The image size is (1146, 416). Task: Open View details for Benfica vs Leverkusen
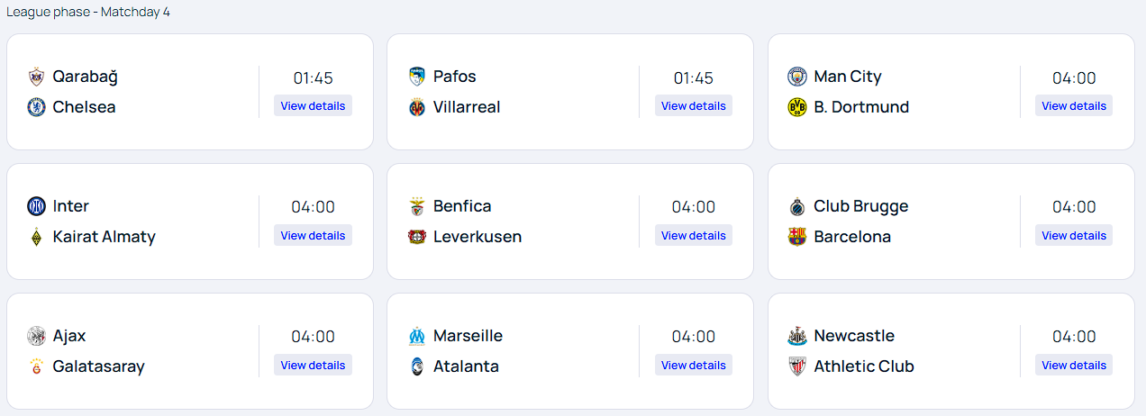[693, 236]
